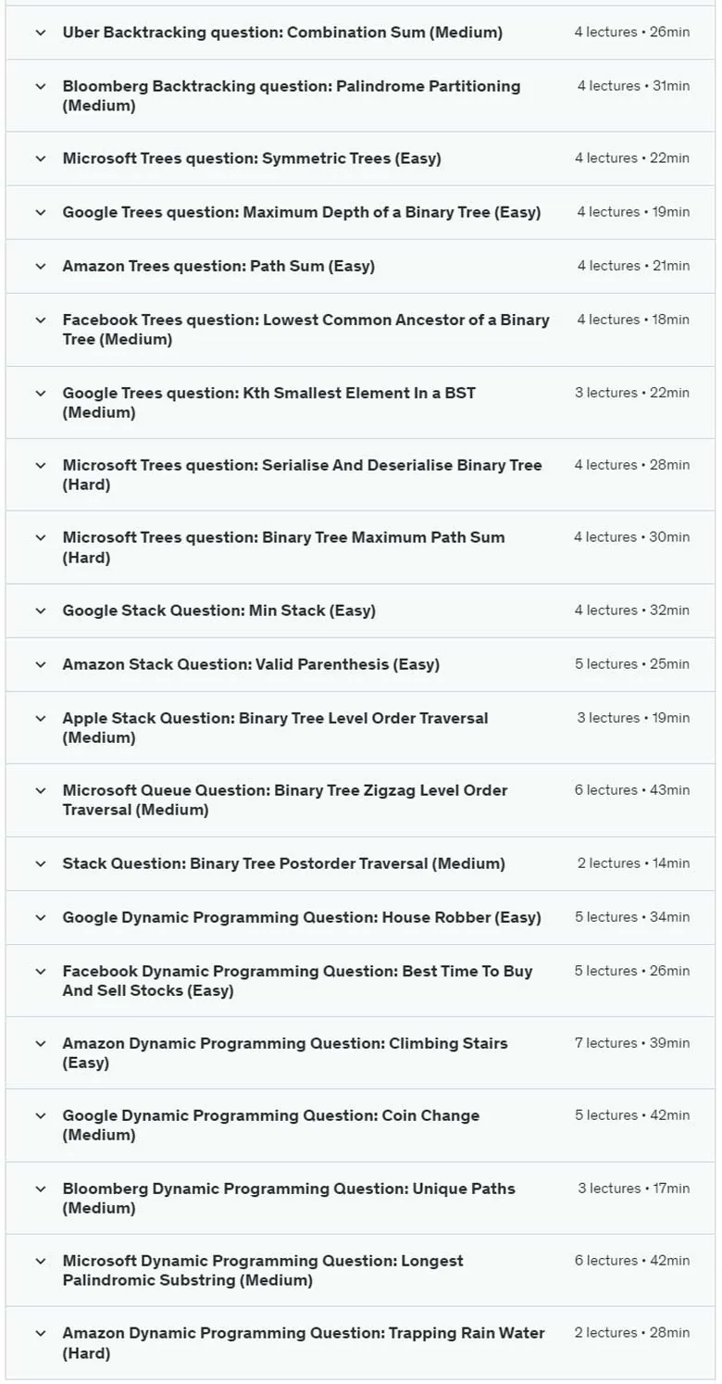The width and height of the screenshot is (722, 1384).
Task: Click the Coin Change section title
Action: click(x=271, y=1126)
